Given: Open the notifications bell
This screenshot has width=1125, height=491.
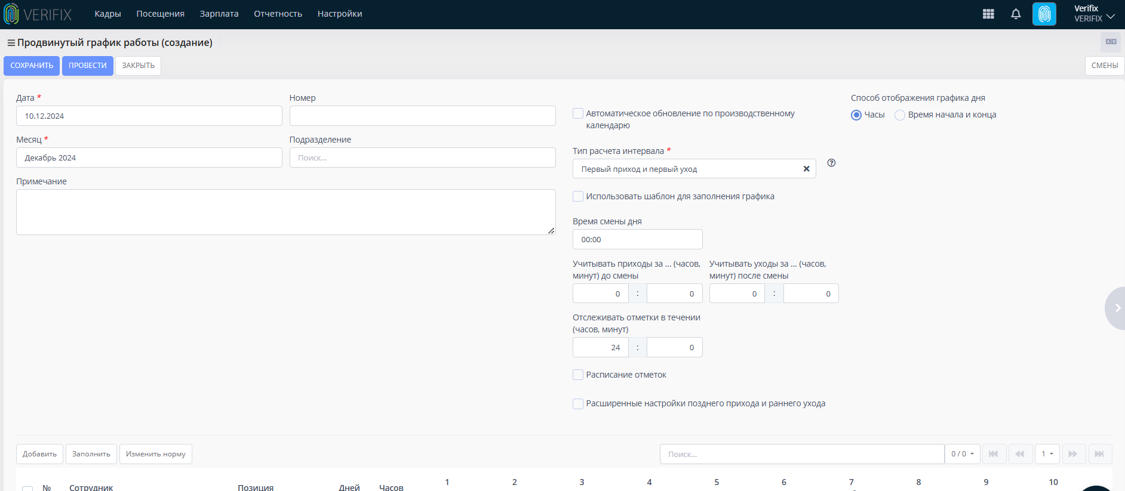Looking at the screenshot, I should (x=1016, y=14).
